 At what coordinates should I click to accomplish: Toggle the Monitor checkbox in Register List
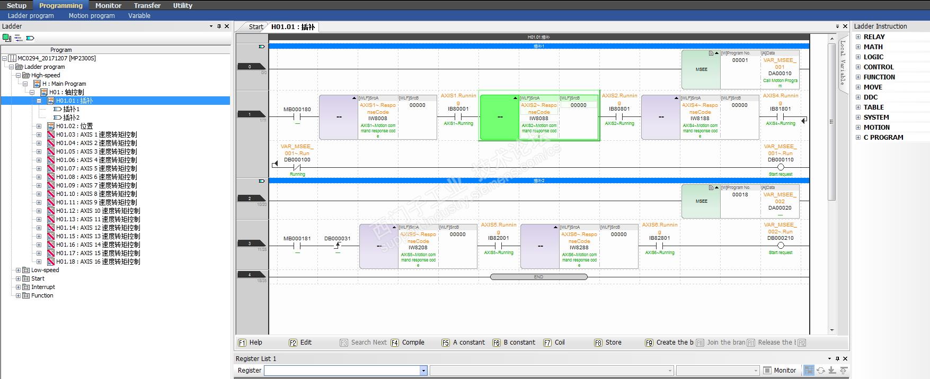coord(767,371)
